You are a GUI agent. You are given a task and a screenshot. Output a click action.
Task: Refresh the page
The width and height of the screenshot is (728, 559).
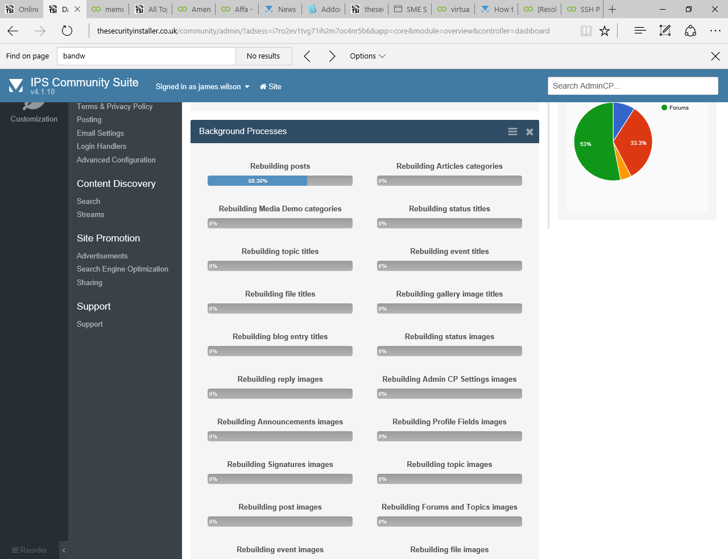pos(67,31)
